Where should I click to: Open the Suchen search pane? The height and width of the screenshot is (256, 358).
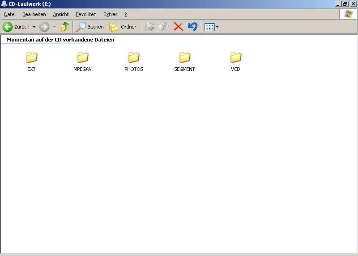coord(89,27)
